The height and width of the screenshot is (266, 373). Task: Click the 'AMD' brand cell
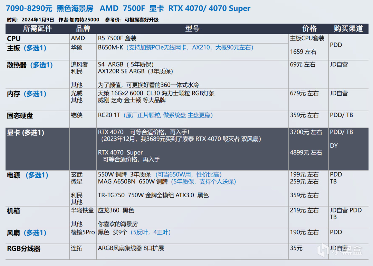[x=78, y=38]
